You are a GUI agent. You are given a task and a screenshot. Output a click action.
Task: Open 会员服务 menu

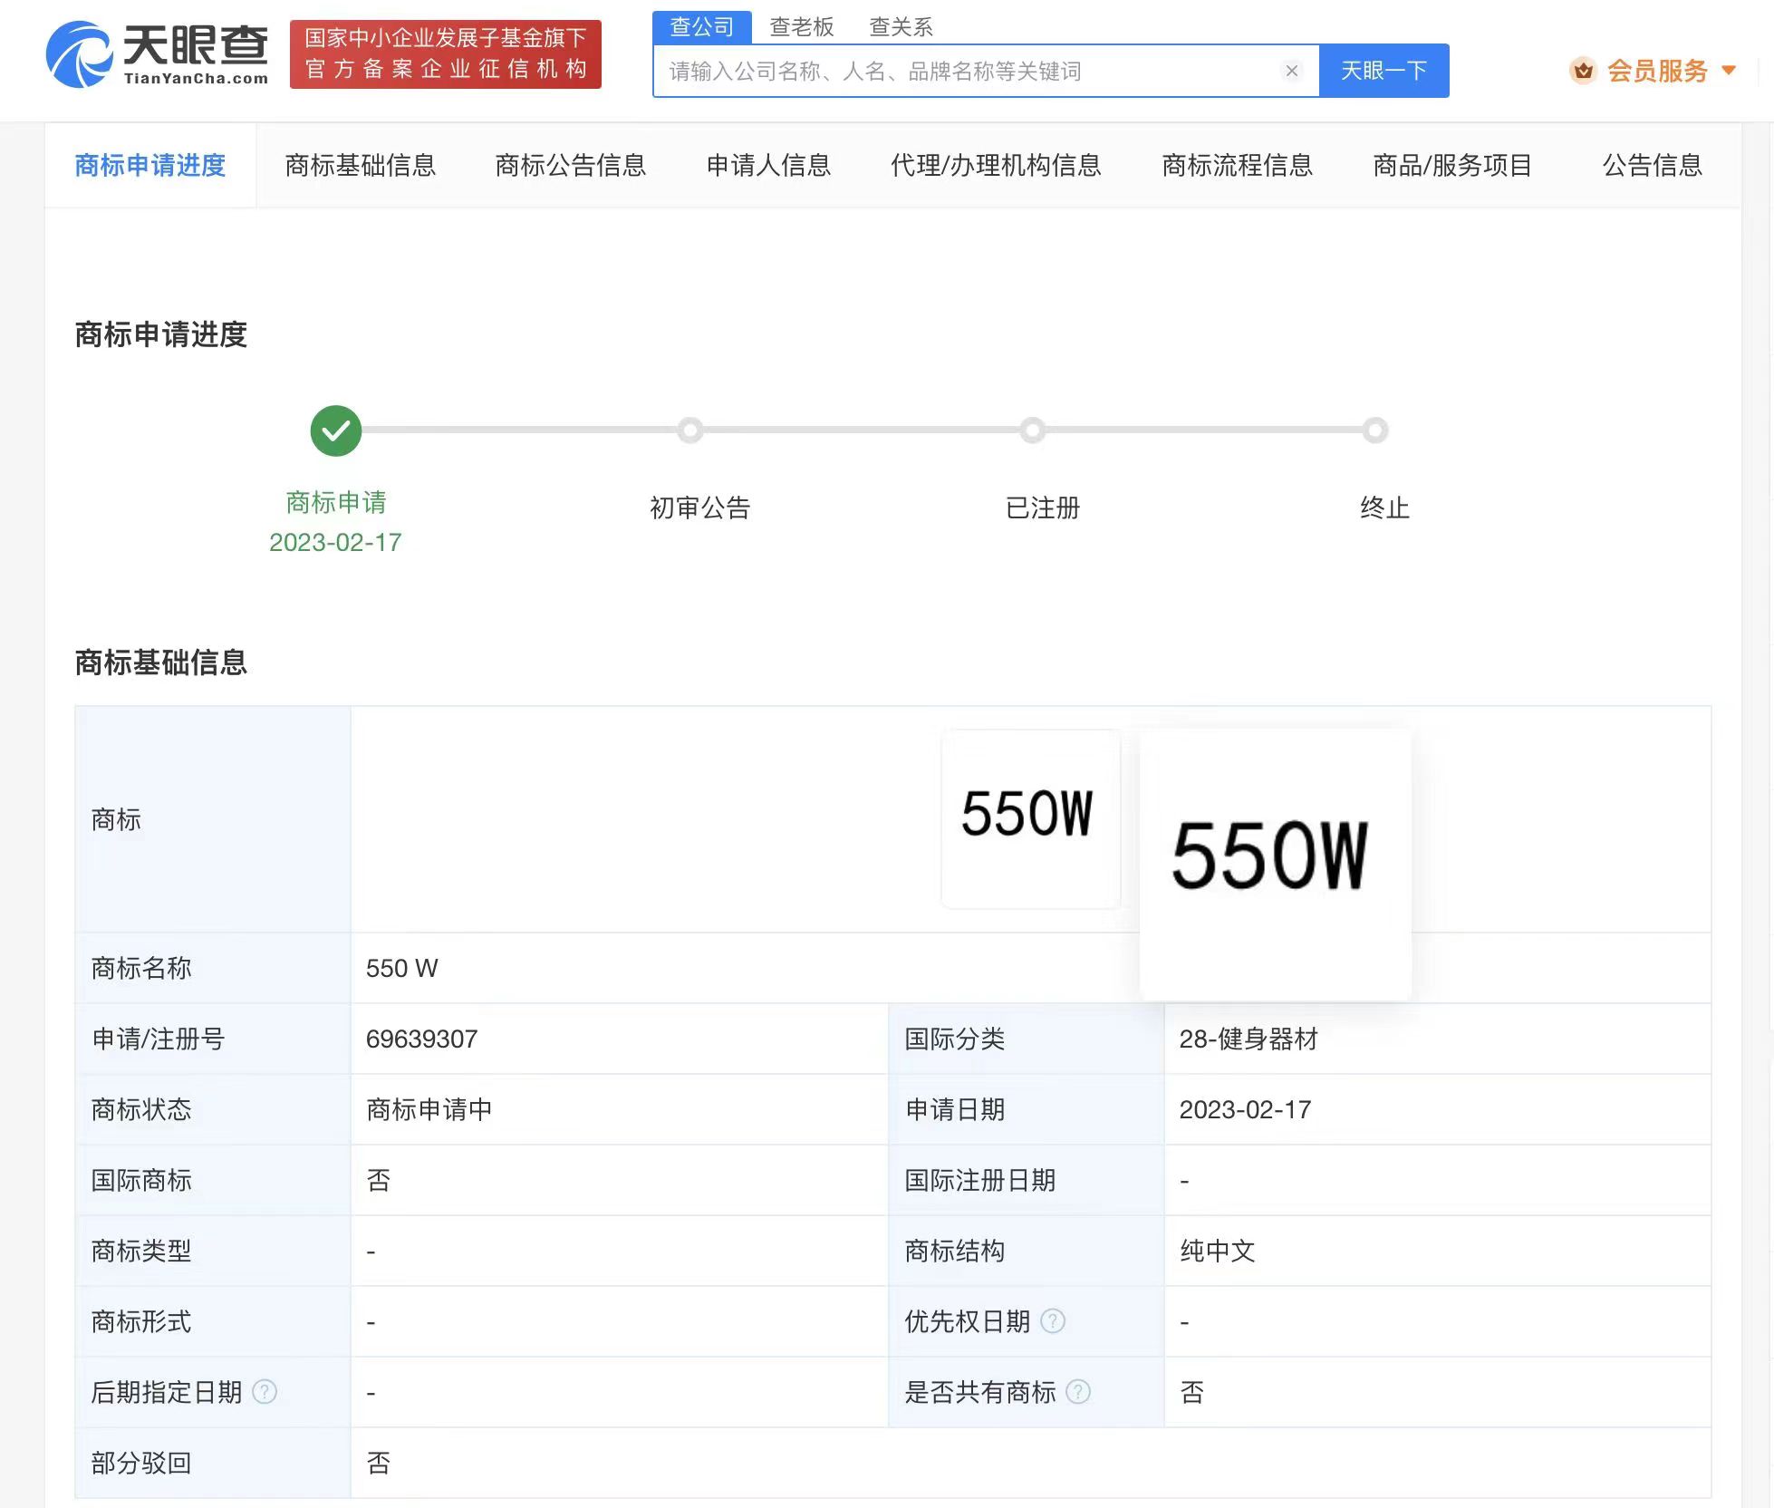pos(1657,71)
